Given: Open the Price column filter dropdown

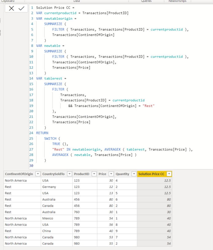Looking at the screenshot, I should click(x=111, y=174).
